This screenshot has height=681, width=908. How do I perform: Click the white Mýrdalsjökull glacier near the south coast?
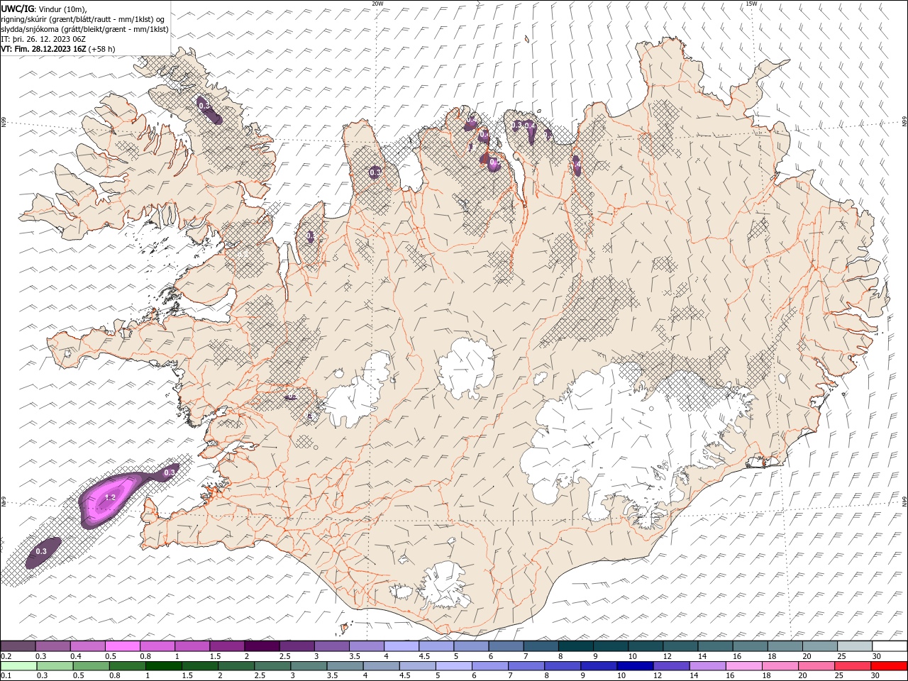click(445, 586)
